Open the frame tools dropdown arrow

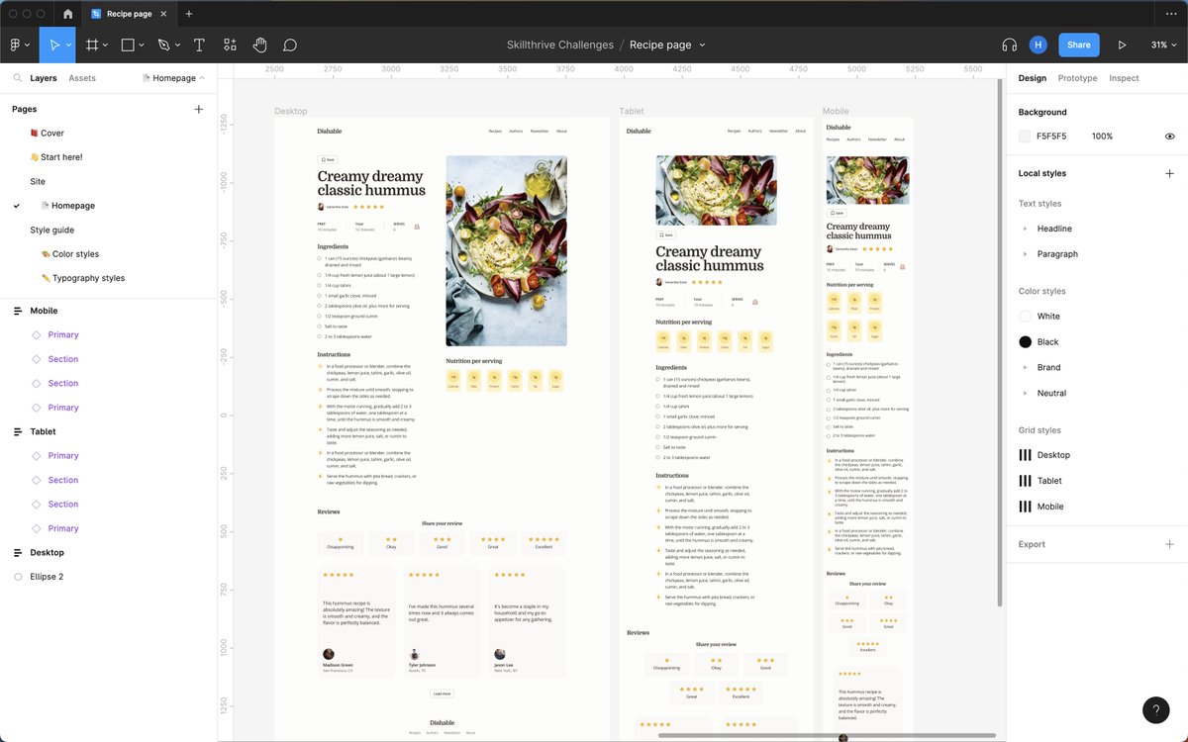pos(106,46)
